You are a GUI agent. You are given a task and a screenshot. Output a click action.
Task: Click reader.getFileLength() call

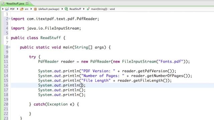(143, 81)
